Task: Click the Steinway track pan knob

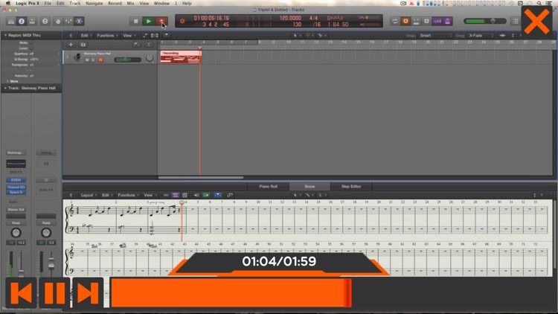Action: (x=150, y=58)
